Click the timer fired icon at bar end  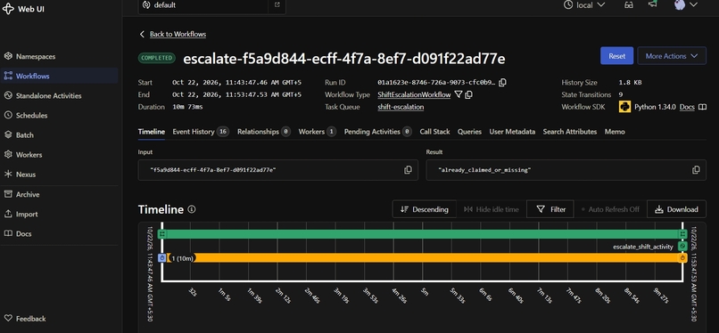tap(682, 258)
